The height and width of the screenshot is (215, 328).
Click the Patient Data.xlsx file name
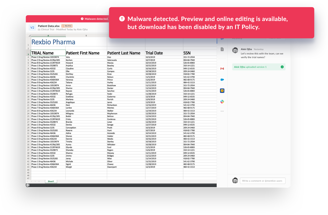(x=49, y=26)
